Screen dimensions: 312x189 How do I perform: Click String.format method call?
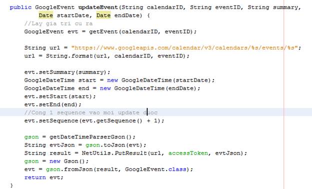click(69, 56)
